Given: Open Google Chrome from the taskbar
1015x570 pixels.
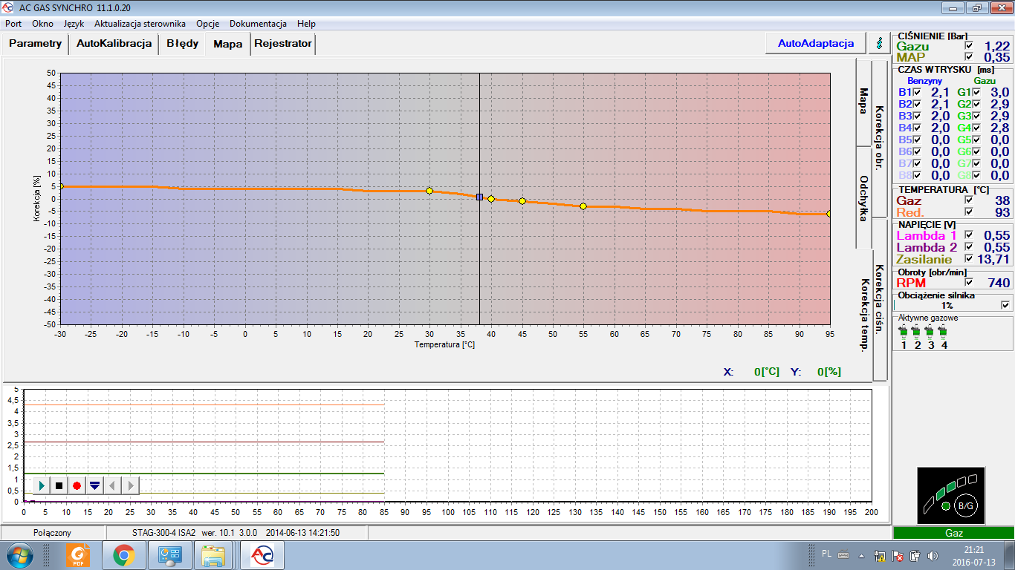Looking at the screenshot, I should [x=123, y=555].
